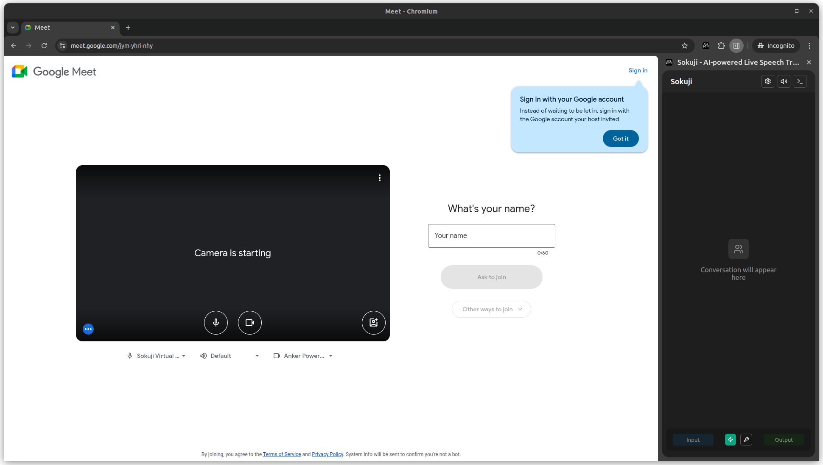Start Sokuji session with green lightning button
Screen dimensions: 823x465
[x=731, y=440]
